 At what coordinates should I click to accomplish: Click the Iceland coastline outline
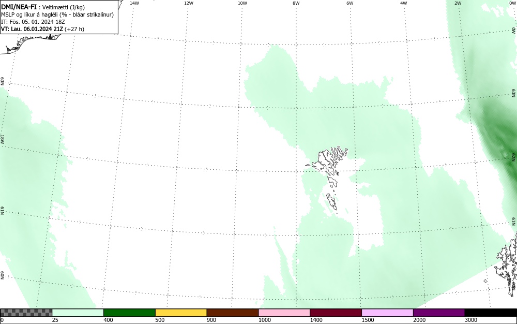[32, 41]
